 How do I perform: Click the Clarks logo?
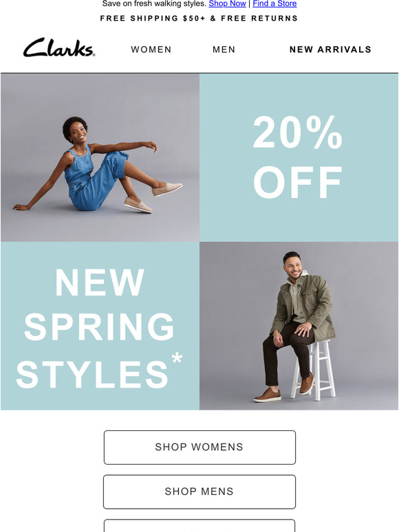(x=59, y=47)
